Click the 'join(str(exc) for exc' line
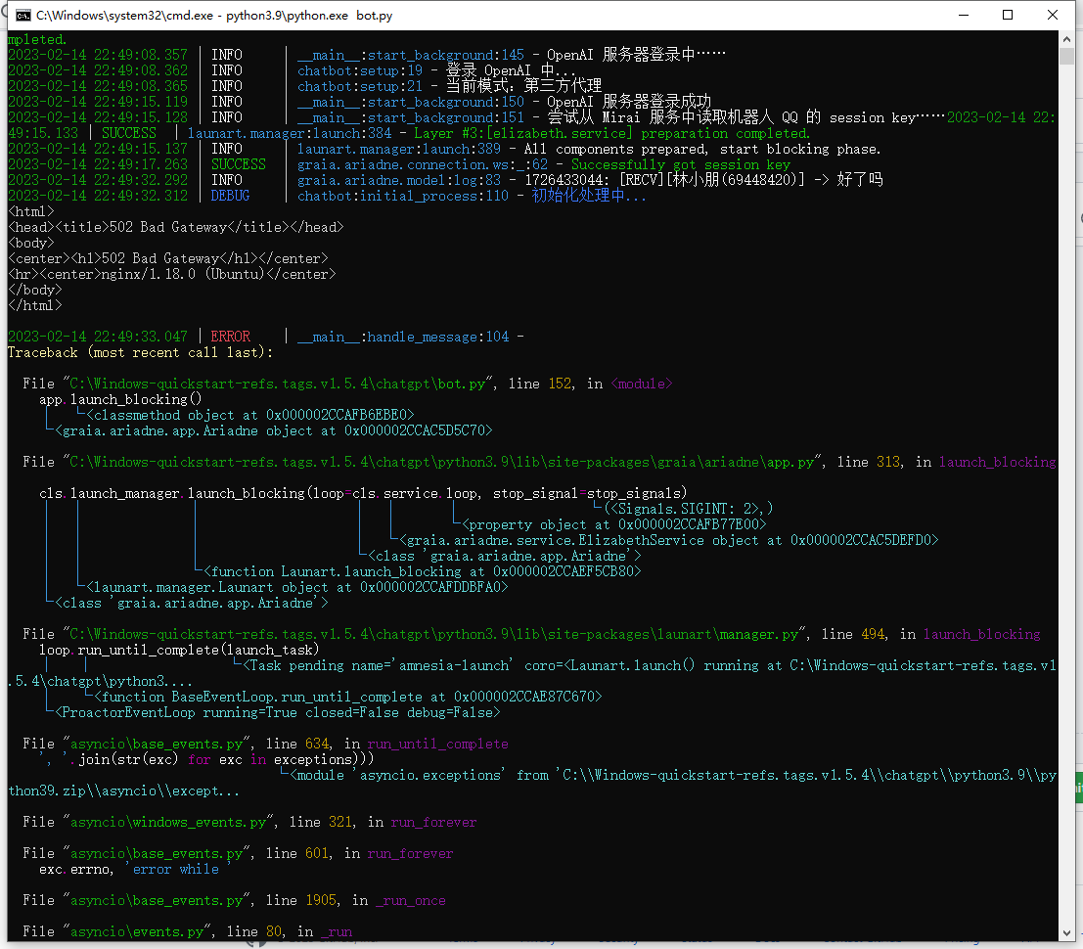Screen dimensions: 1083x949 tap(206, 759)
